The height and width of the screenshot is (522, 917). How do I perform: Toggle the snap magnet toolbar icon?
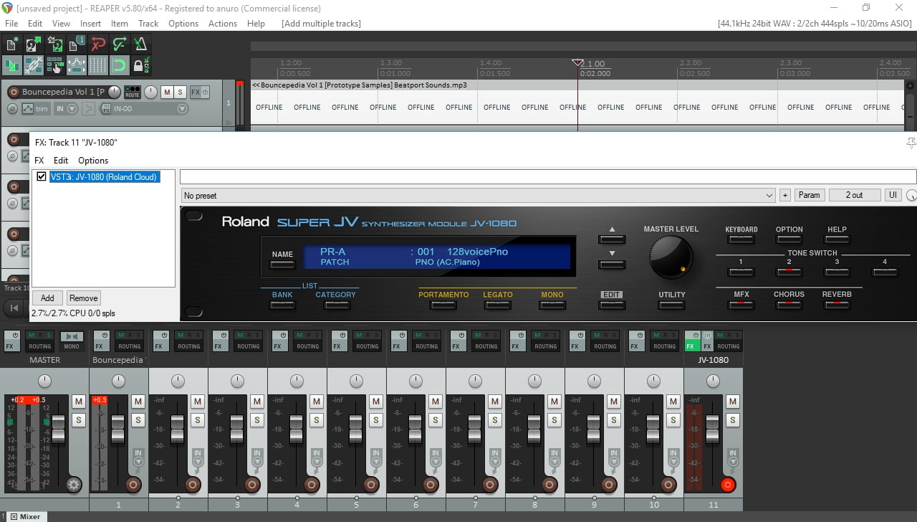point(120,65)
